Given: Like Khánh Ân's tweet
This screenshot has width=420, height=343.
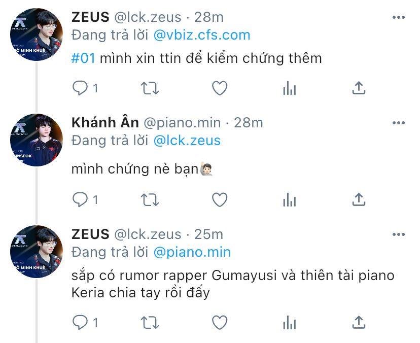Looking at the screenshot, I should tap(219, 199).
